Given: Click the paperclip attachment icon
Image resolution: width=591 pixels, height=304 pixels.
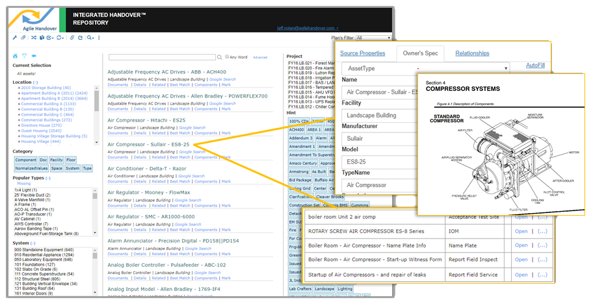Looking at the screenshot, I should click(x=23, y=38).
